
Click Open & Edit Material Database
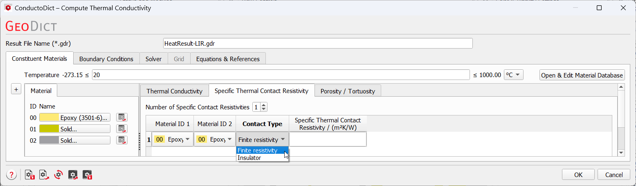(x=582, y=75)
